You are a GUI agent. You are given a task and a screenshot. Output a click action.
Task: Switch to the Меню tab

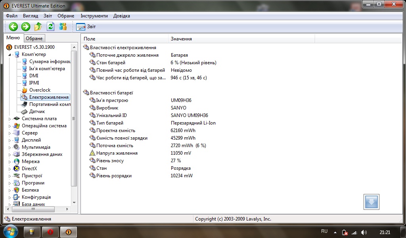click(x=13, y=38)
